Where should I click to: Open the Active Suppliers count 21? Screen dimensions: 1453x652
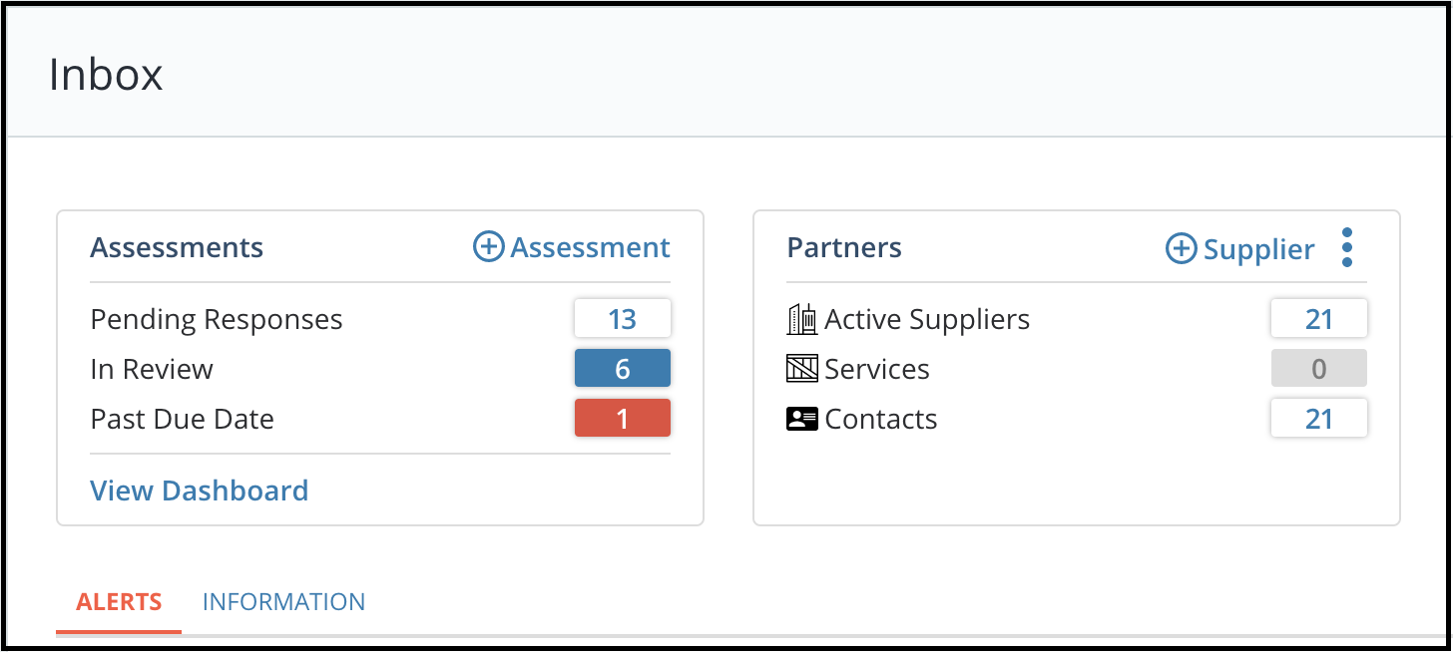(1319, 319)
